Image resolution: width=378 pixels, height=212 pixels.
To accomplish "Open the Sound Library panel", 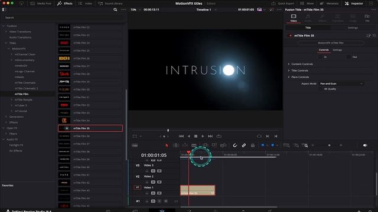I will tap(110, 4).
